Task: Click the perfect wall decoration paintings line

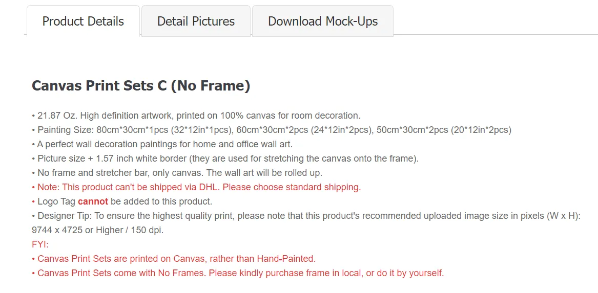Action: (x=162, y=144)
